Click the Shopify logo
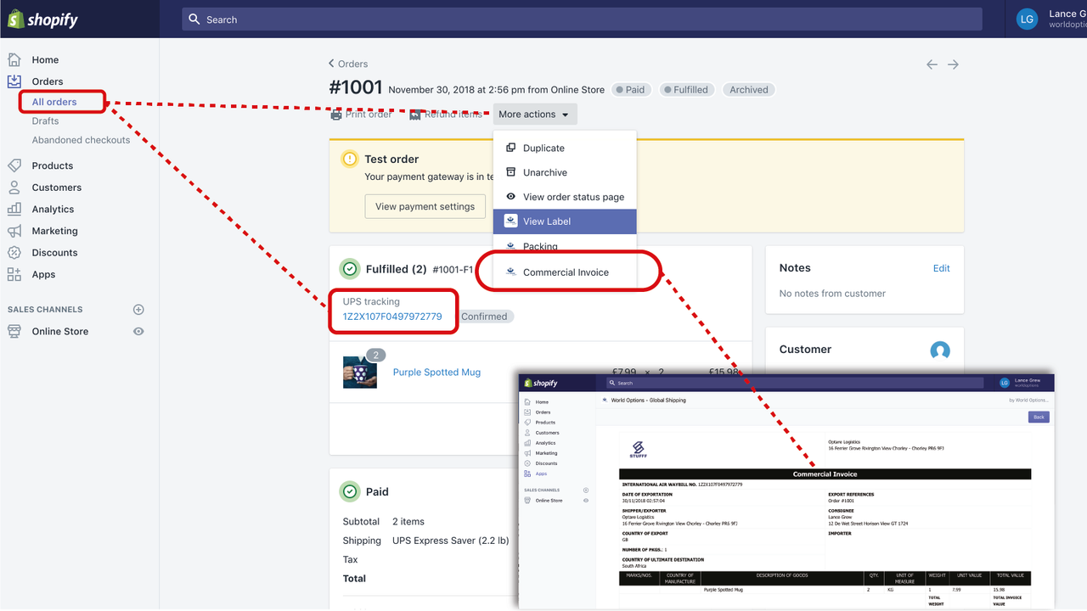 click(x=42, y=20)
